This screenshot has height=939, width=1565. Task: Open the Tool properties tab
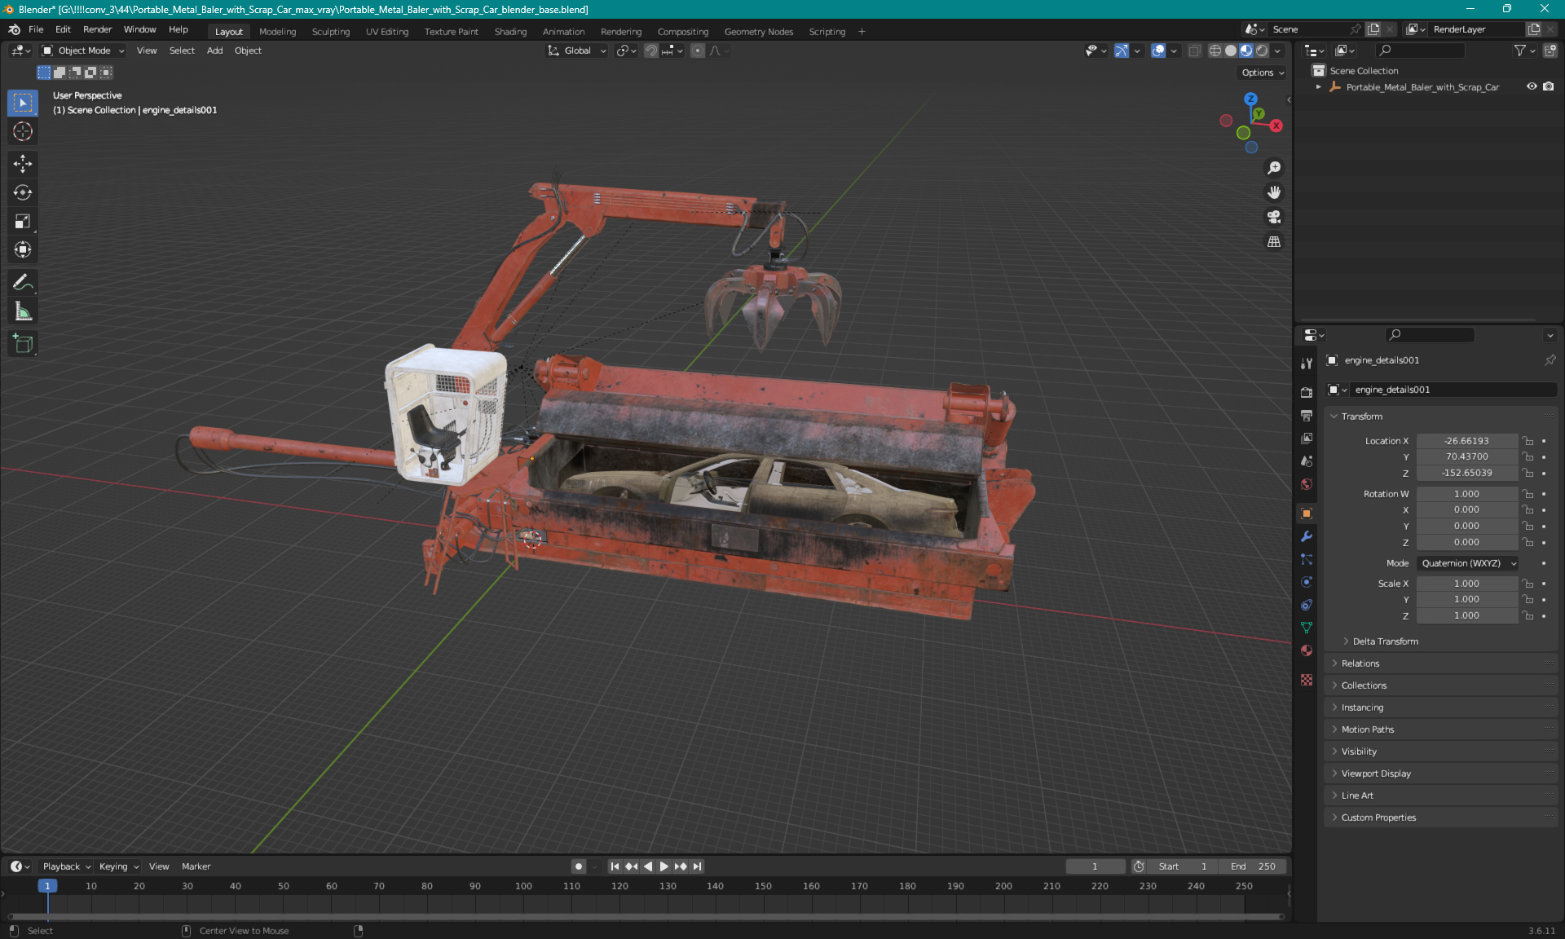(1307, 364)
